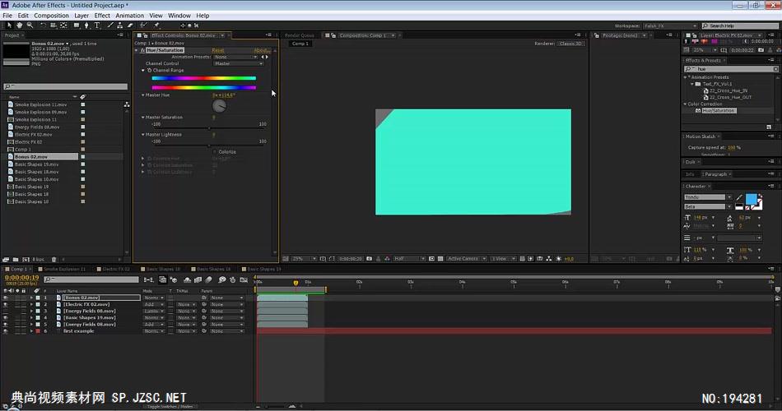The width and height of the screenshot is (782, 411).
Task: Switch to Smoke Explosion 11 timeline tab
Action: click(x=64, y=269)
